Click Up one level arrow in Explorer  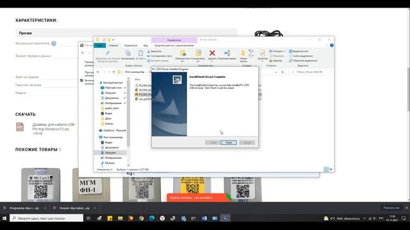coord(113,72)
